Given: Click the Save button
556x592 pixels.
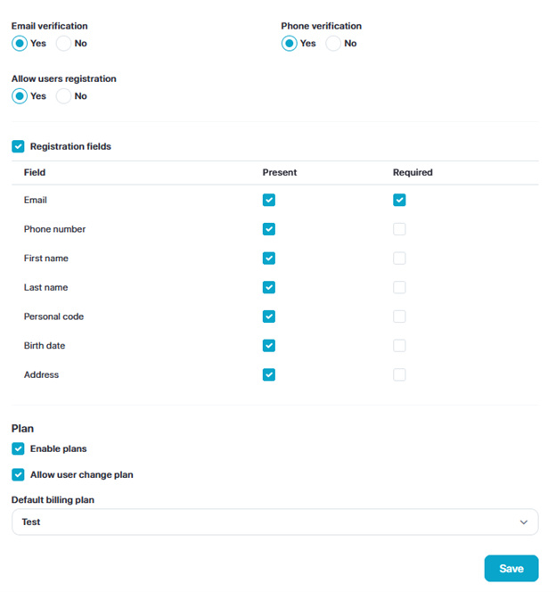Looking at the screenshot, I should click(511, 569).
